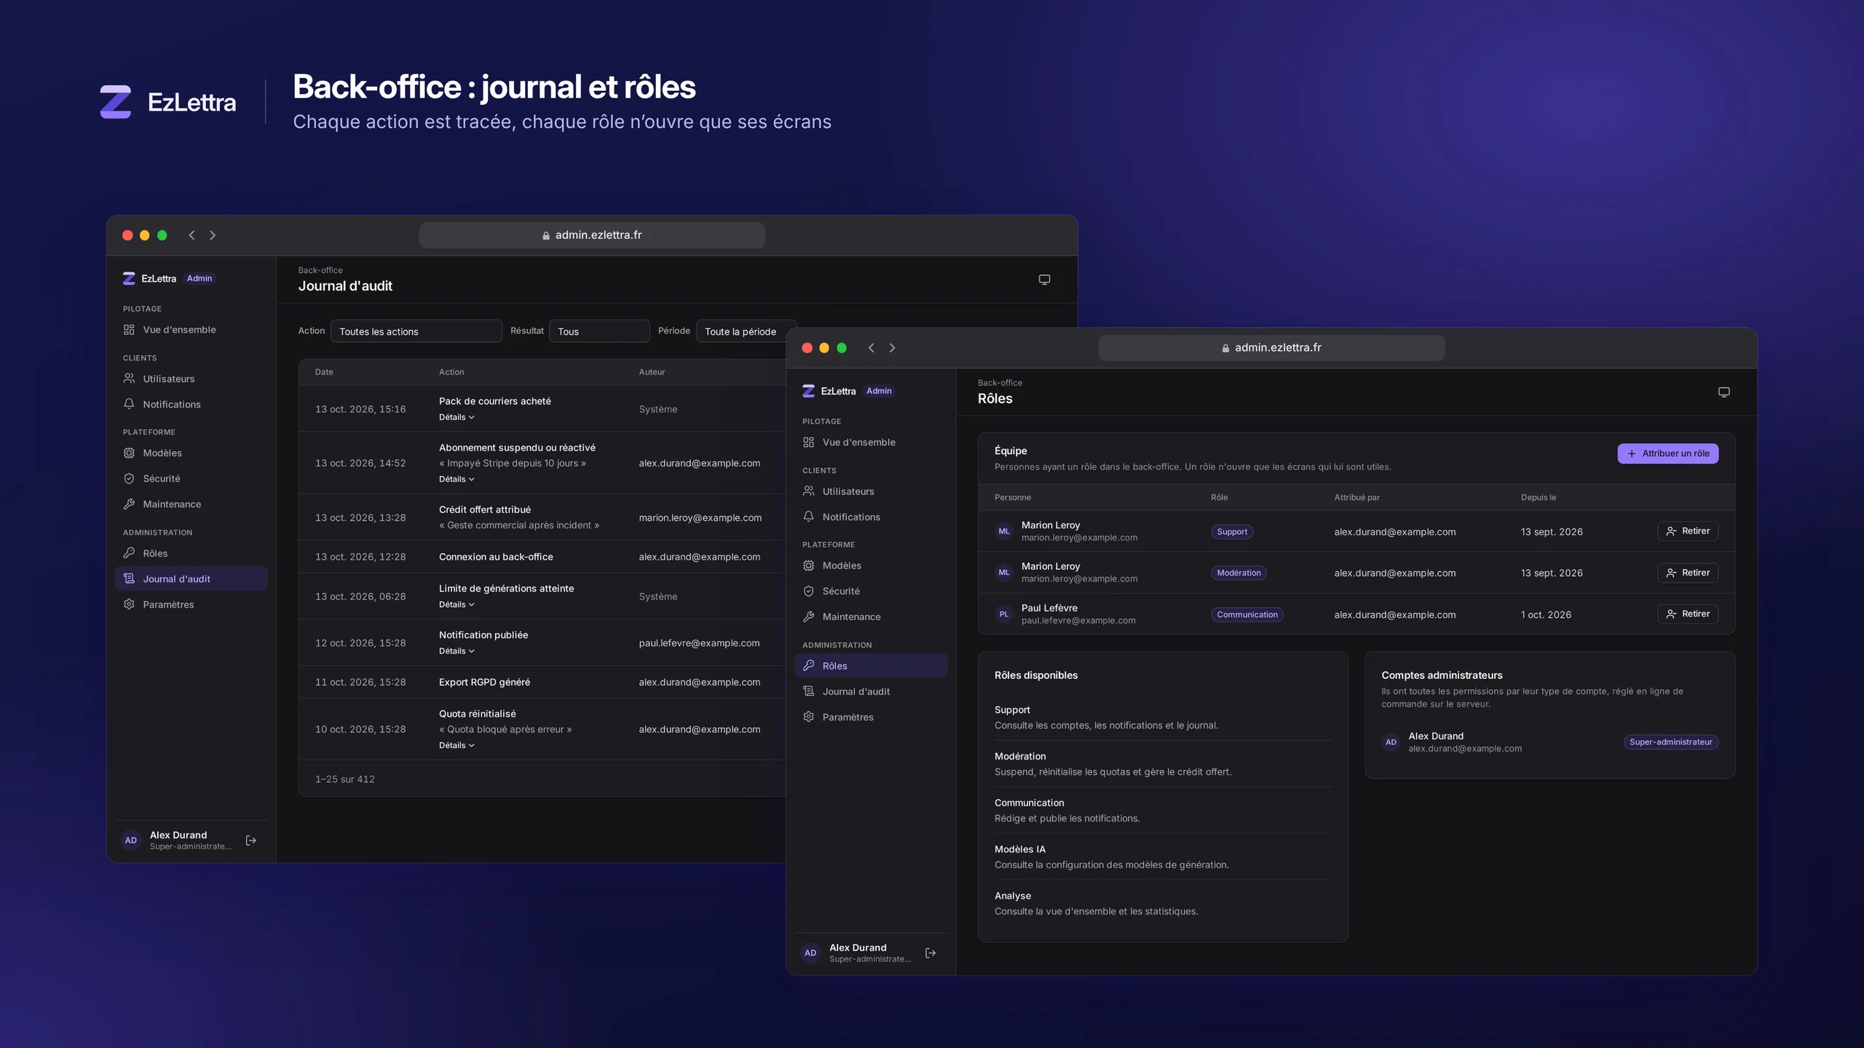Click the Super-administrateur badge for Alex Durand
Viewport: 1864px width, 1048px height.
[1670, 742]
